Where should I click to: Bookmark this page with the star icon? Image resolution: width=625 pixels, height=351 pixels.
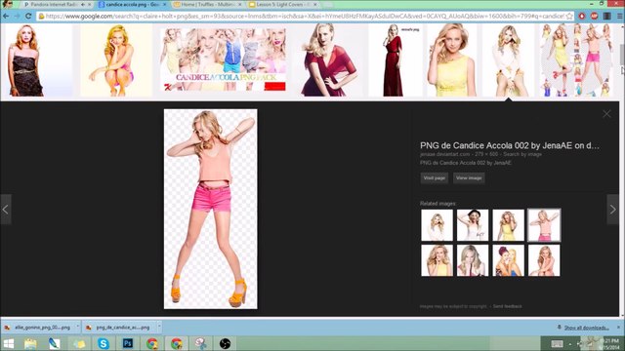pos(569,17)
